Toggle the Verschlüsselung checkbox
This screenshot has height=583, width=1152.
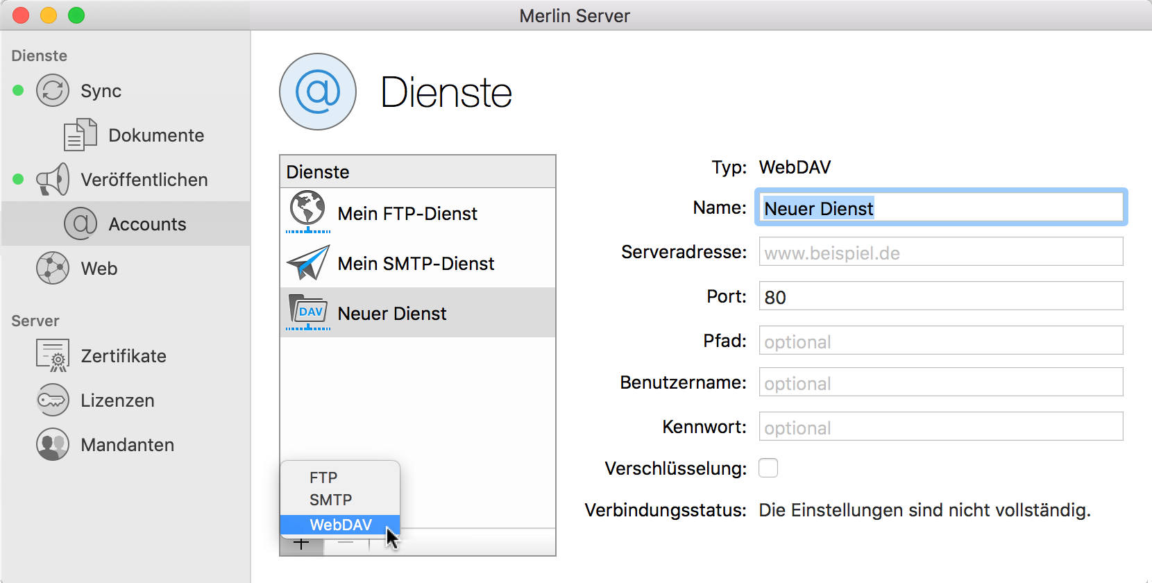[x=768, y=468]
